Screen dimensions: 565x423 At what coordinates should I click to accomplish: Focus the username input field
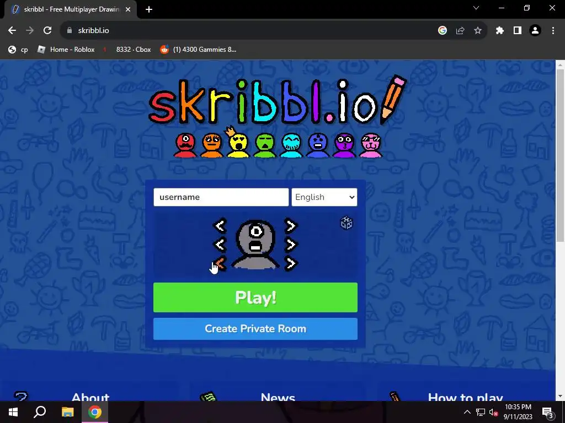point(221,197)
